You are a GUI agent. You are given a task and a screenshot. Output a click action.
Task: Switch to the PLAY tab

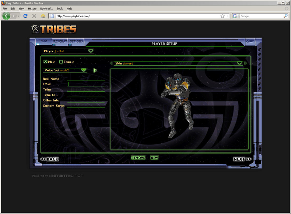tap(44, 41)
